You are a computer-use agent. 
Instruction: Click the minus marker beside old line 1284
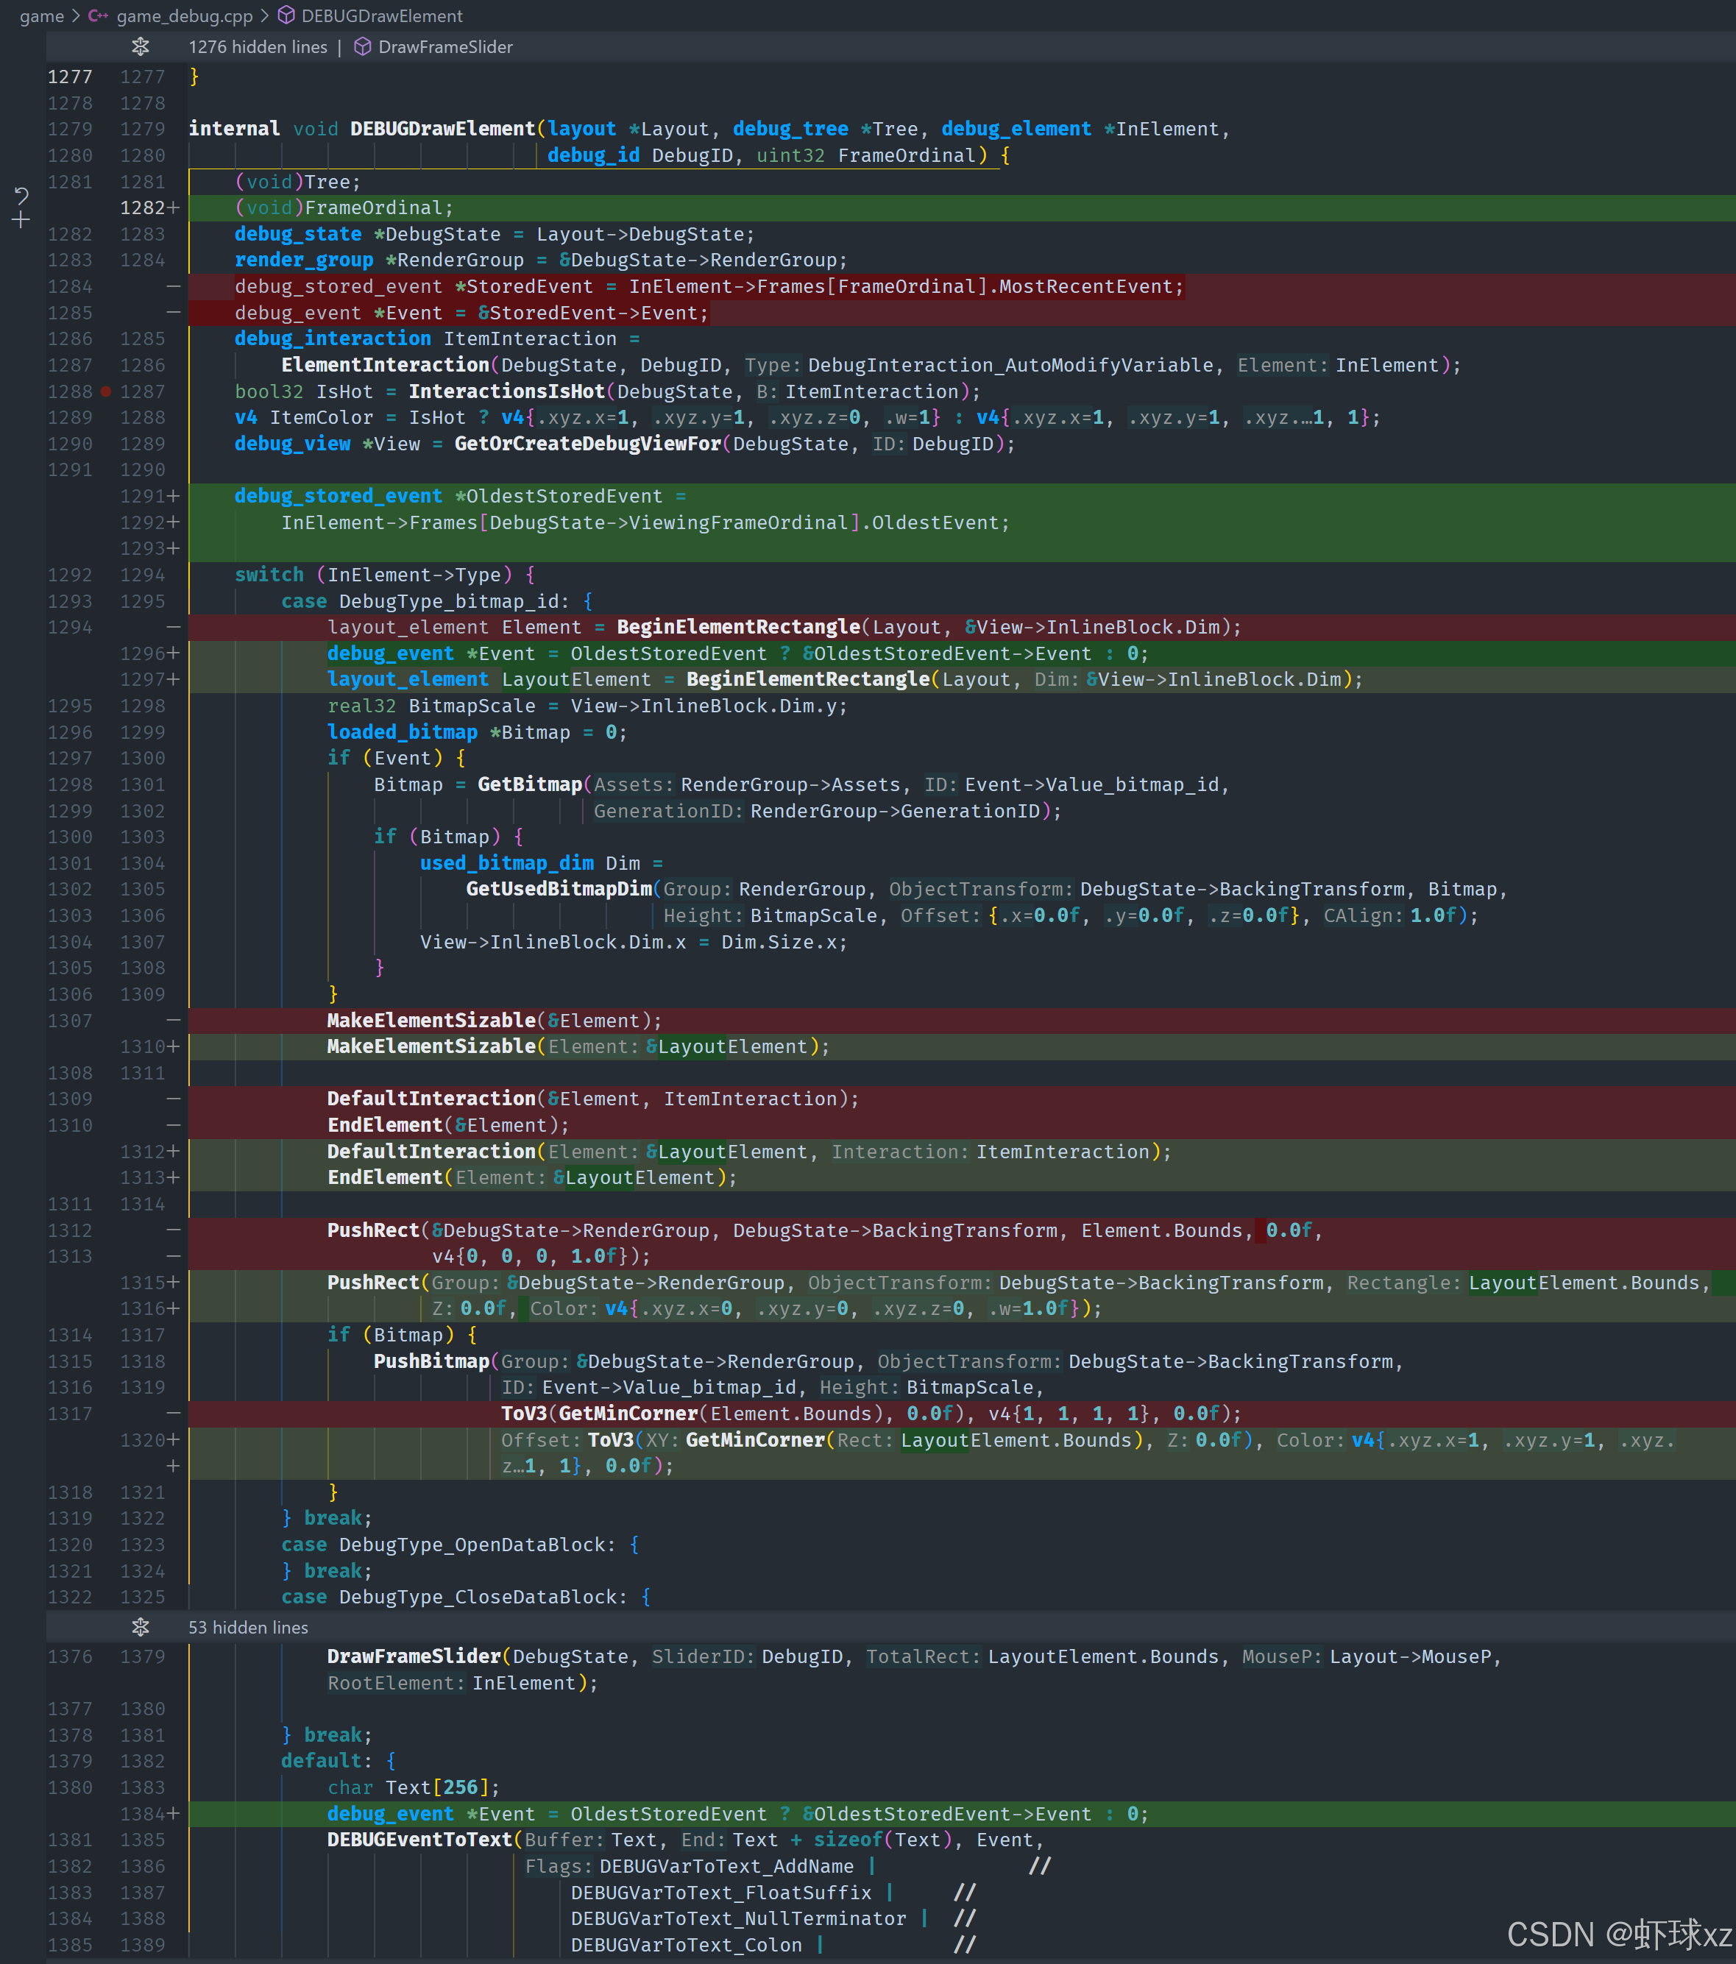174,286
